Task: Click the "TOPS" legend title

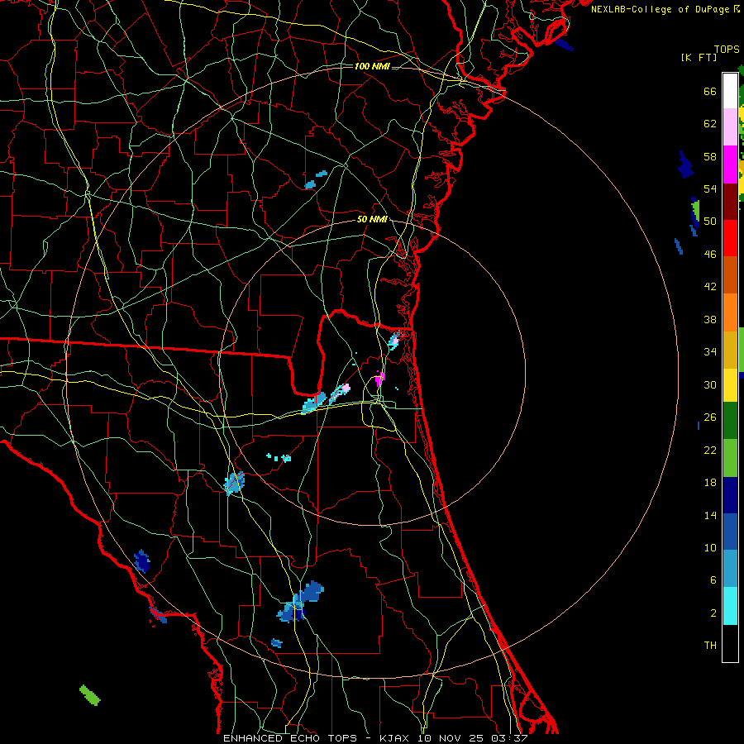Action: click(x=727, y=50)
